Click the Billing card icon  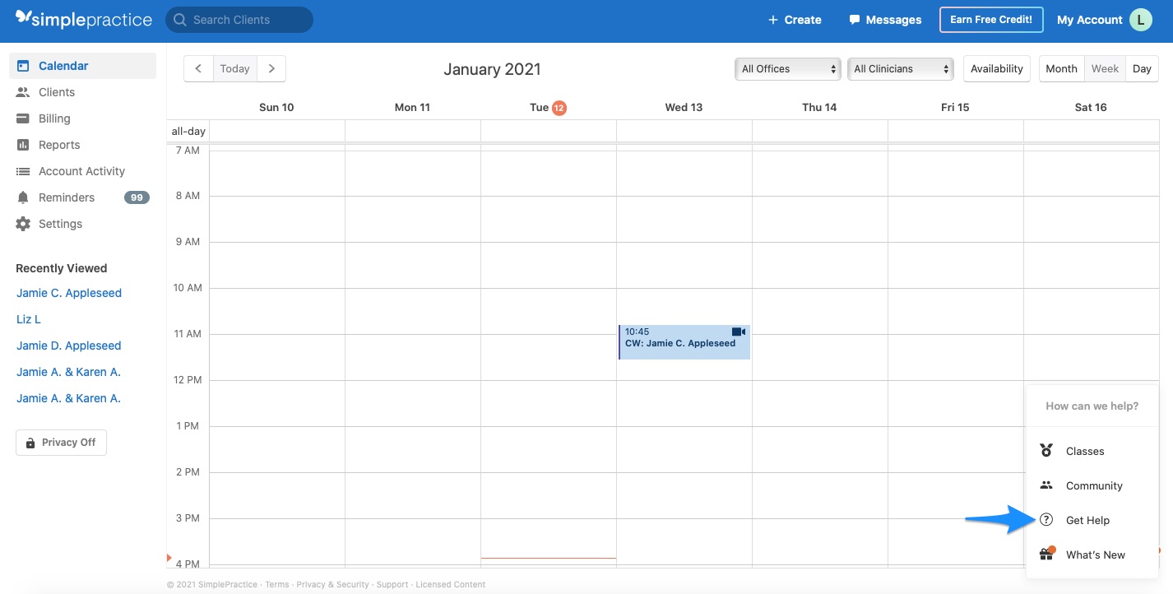click(23, 118)
